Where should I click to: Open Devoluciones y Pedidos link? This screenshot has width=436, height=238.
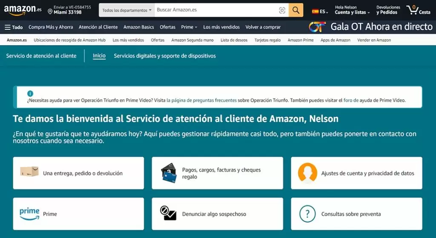388,10
